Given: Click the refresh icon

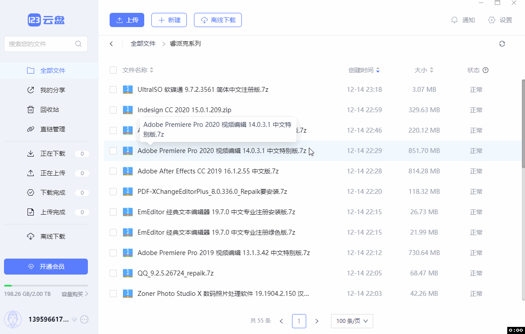Looking at the screenshot, I should click(502, 44).
